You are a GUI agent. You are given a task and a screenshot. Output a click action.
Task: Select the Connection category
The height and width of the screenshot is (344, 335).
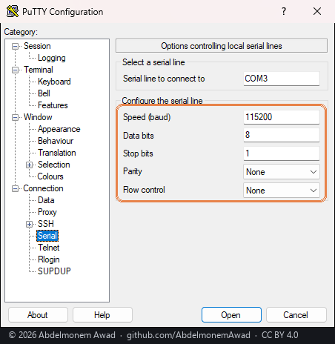(x=43, y=188)
